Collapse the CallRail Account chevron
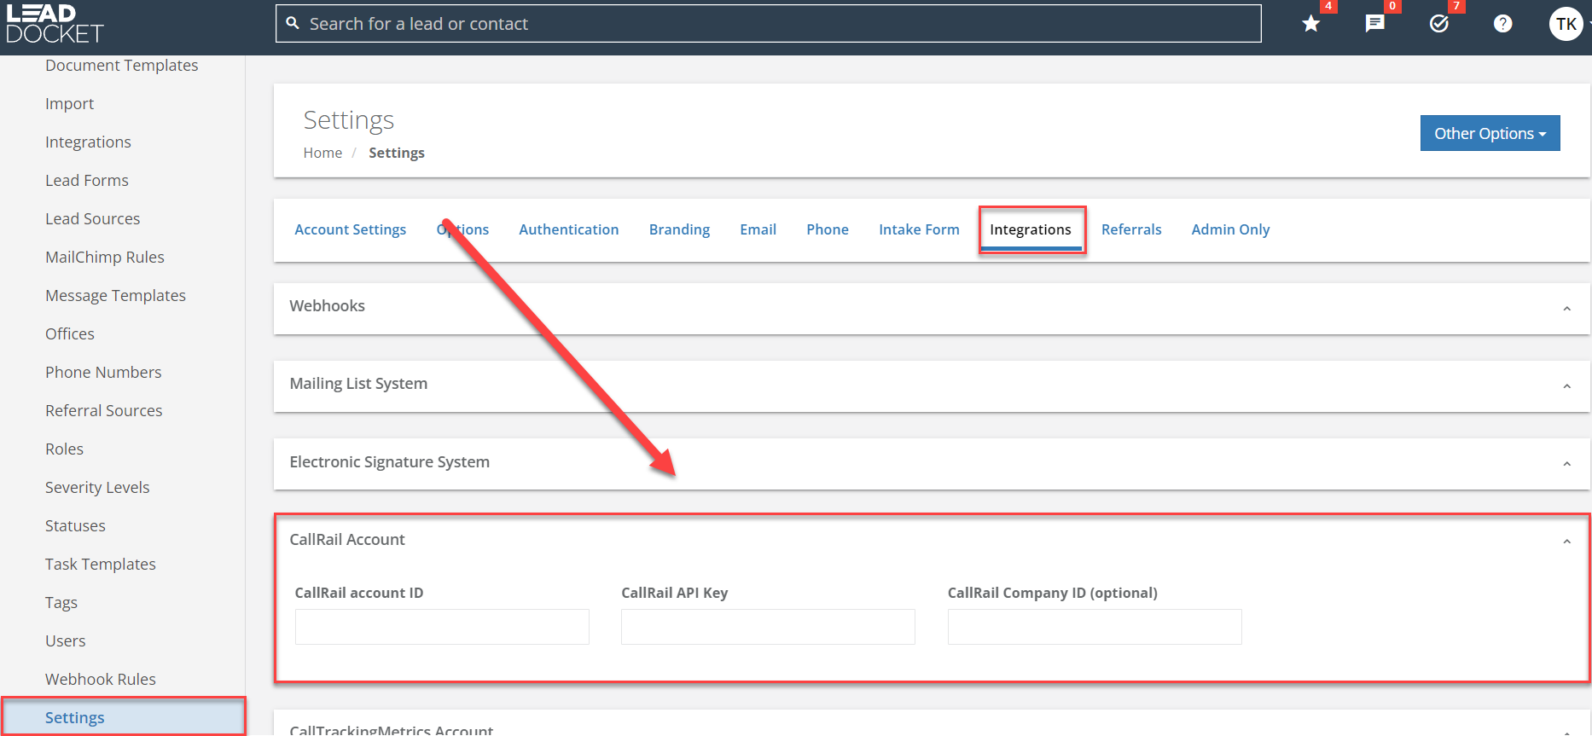This screenshot has height=736, width=1592. (x=1566, y=541)
